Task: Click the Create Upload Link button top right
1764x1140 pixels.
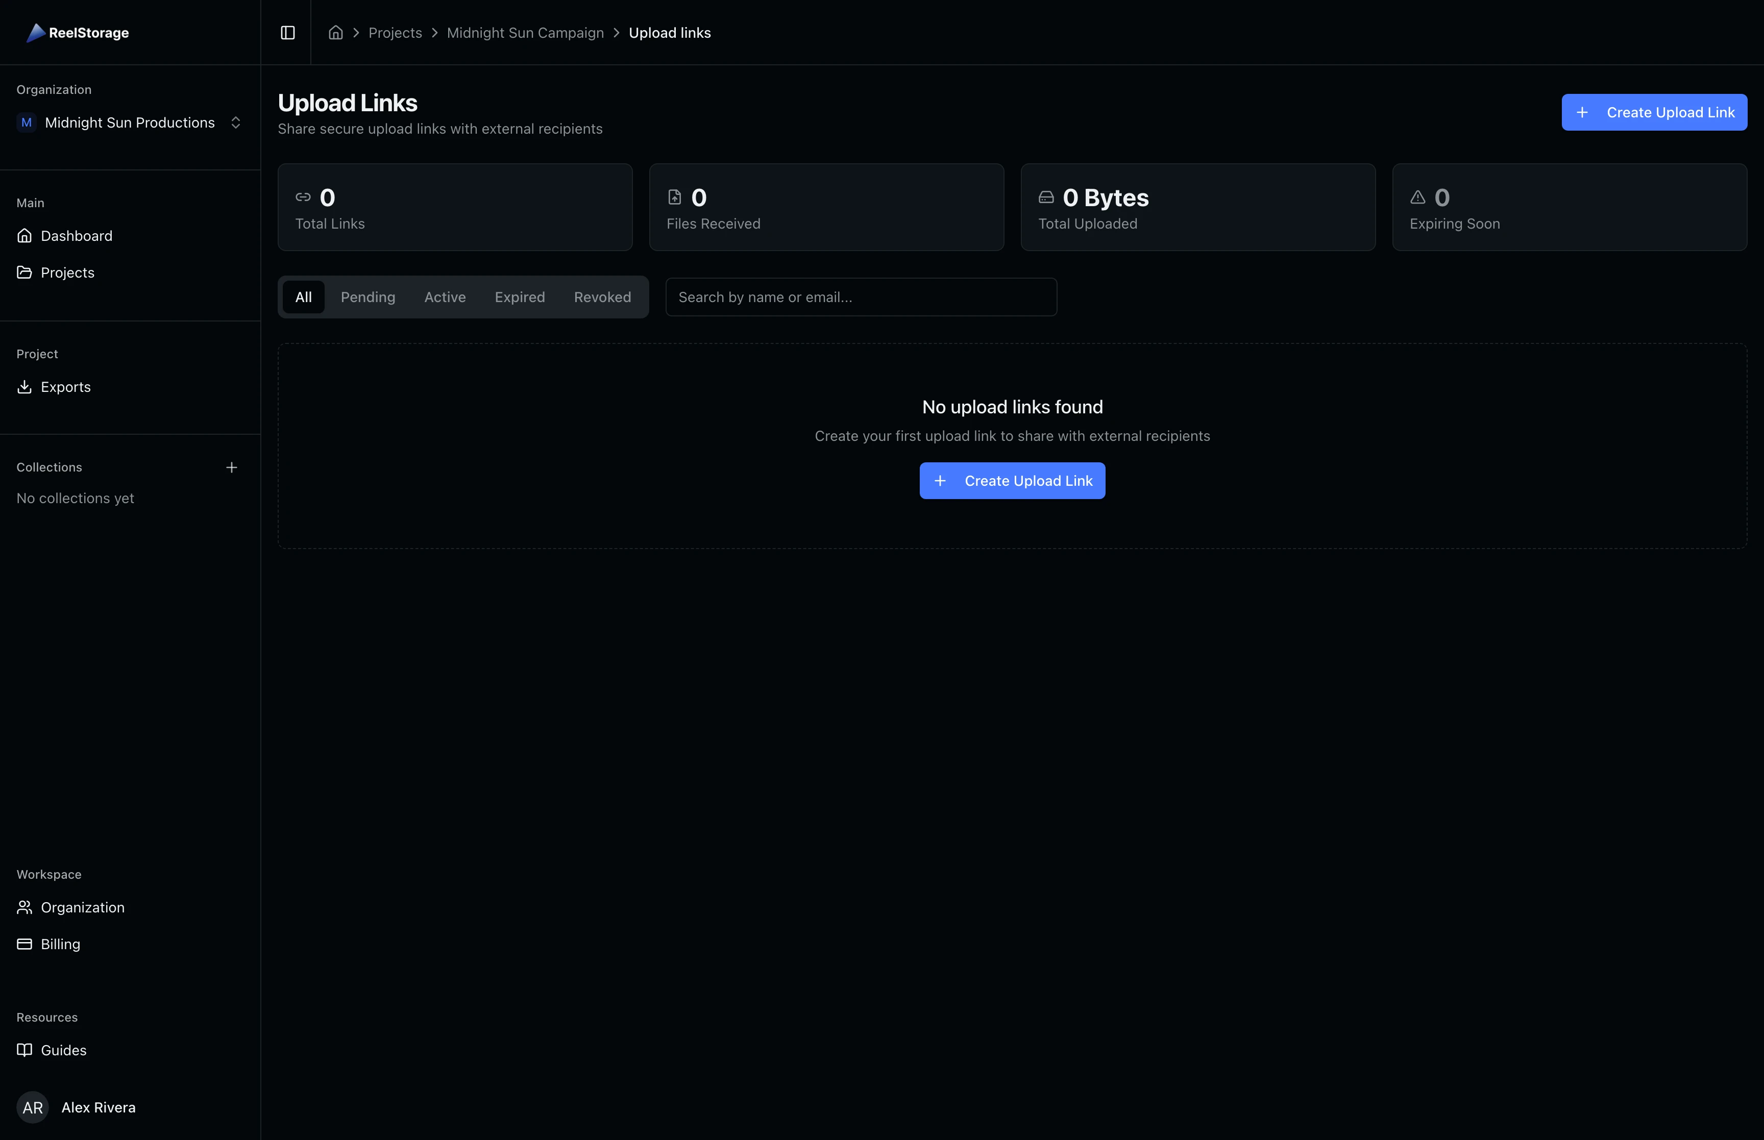Action: point(1654,112)
